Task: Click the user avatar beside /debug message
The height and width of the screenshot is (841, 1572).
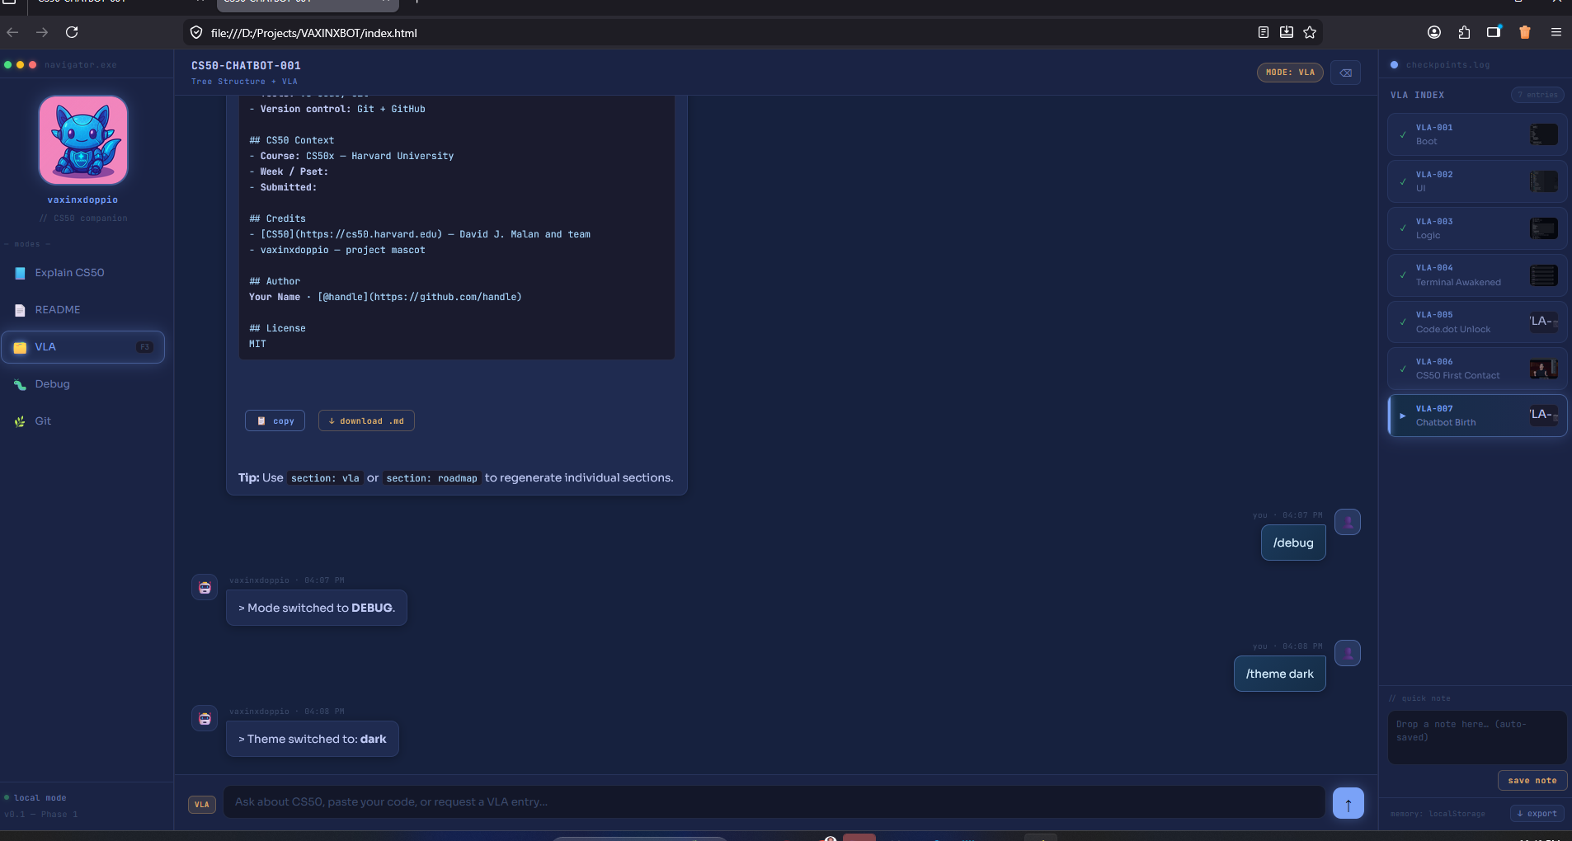Action: click(1348, 522)
